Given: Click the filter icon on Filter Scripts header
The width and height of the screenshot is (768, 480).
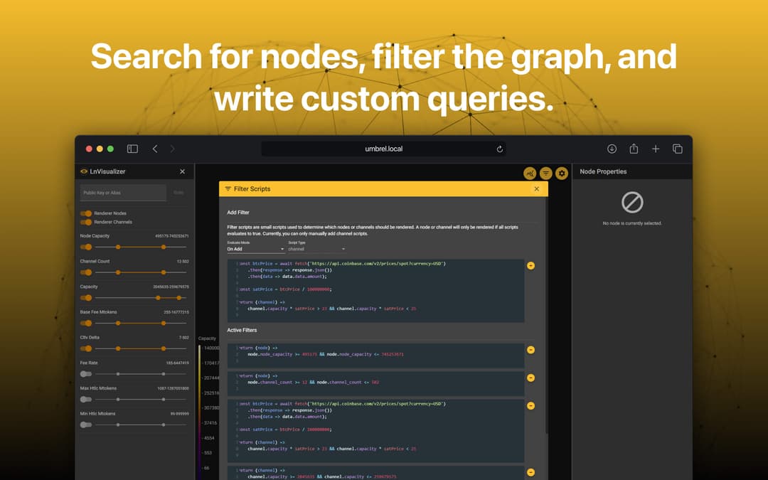Looking at the screenshot, I should 227,188.
